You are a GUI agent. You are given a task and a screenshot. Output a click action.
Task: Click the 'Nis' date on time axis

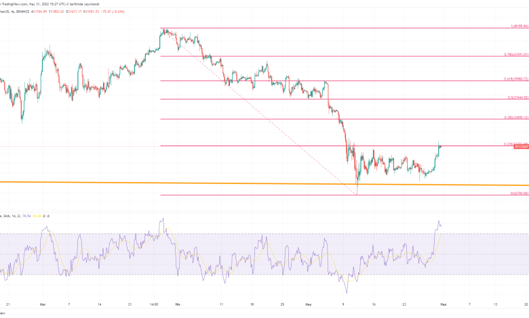click(x=177, y=305)
